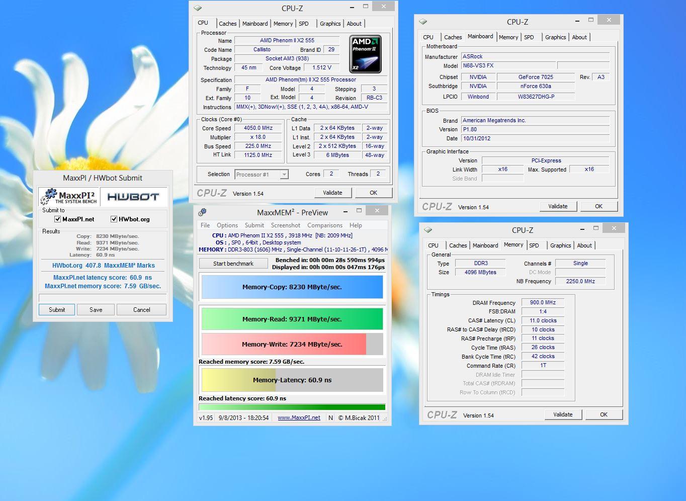
Task: Click the DRAM Frequency 900.0 MHz value
Action: pyautogui.click(x=543, y=302)
